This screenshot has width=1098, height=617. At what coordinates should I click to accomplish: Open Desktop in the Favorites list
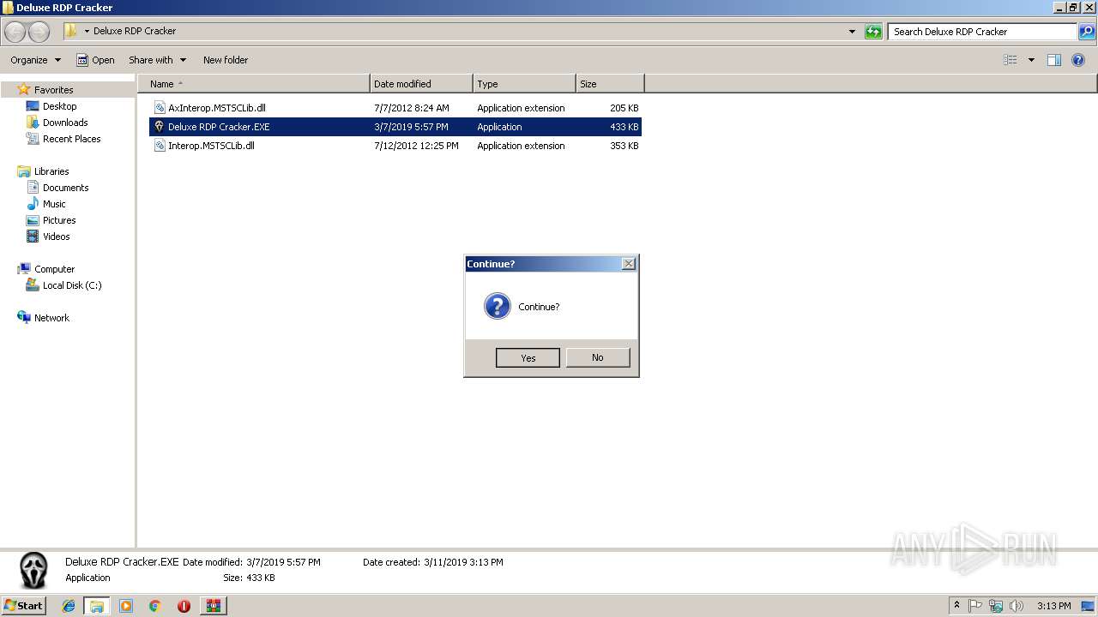(x=59, y=106)
